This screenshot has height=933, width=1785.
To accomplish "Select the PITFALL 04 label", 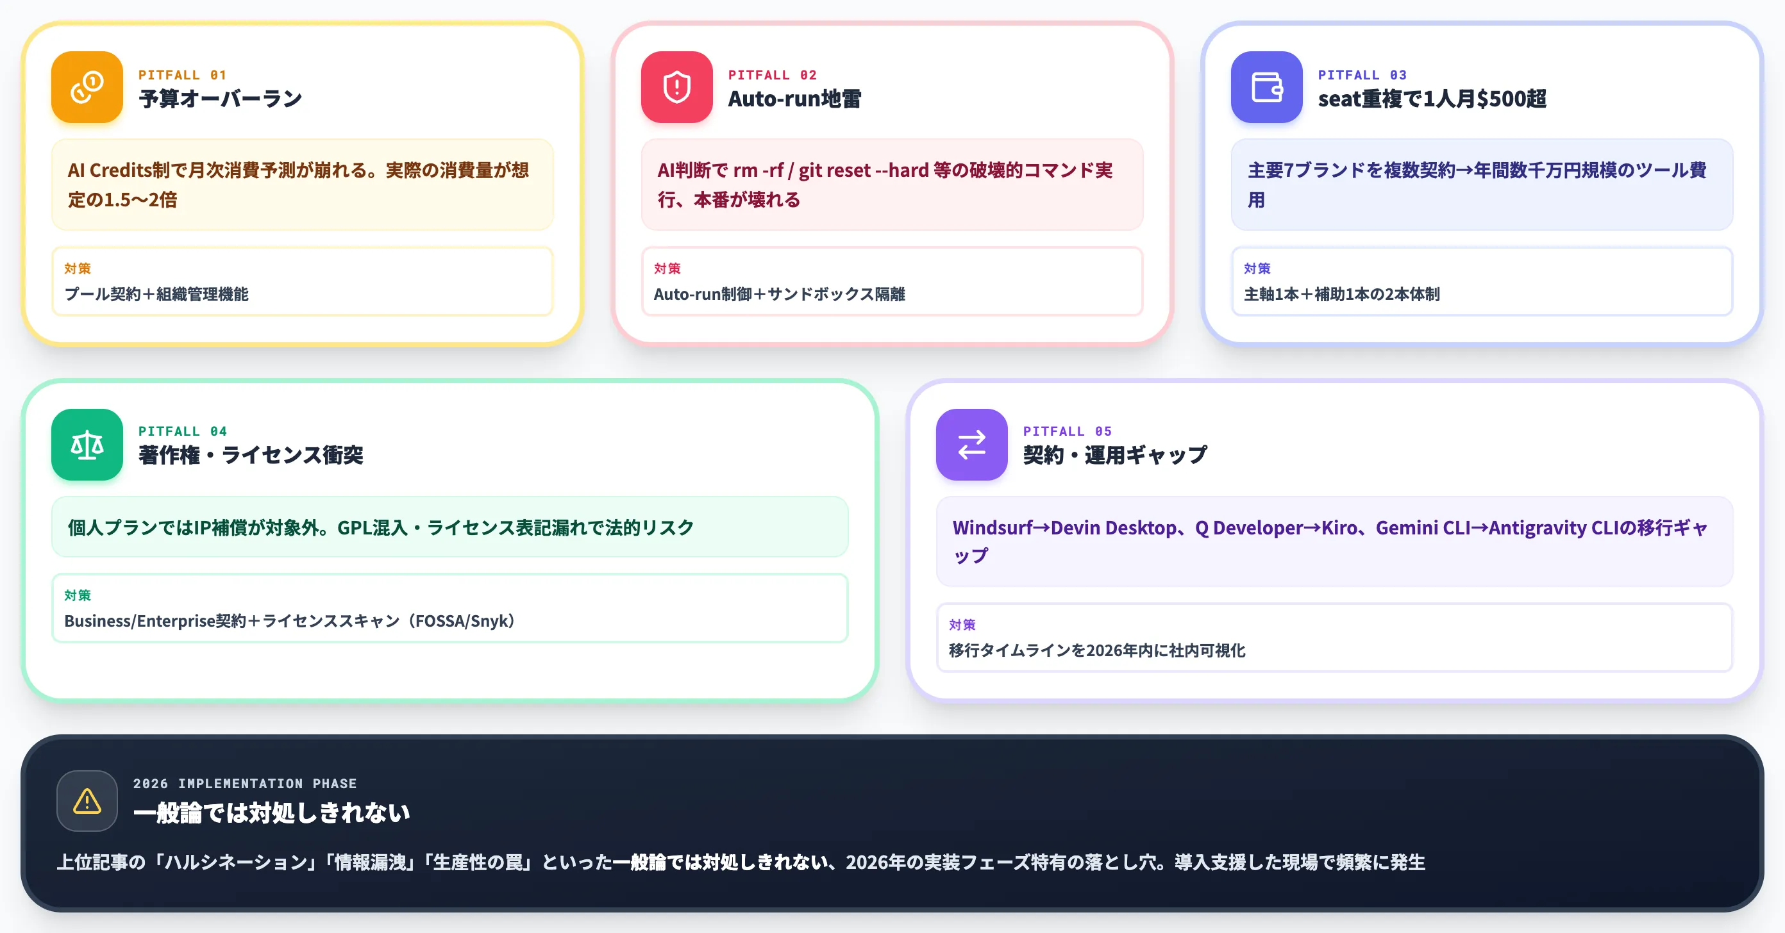I will coord(182,431).
